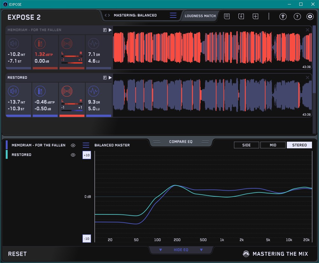Viewport: 319px width, 263px height.
Task: Toggle visibility of Restored EQ curve
Action: [73, 155]
